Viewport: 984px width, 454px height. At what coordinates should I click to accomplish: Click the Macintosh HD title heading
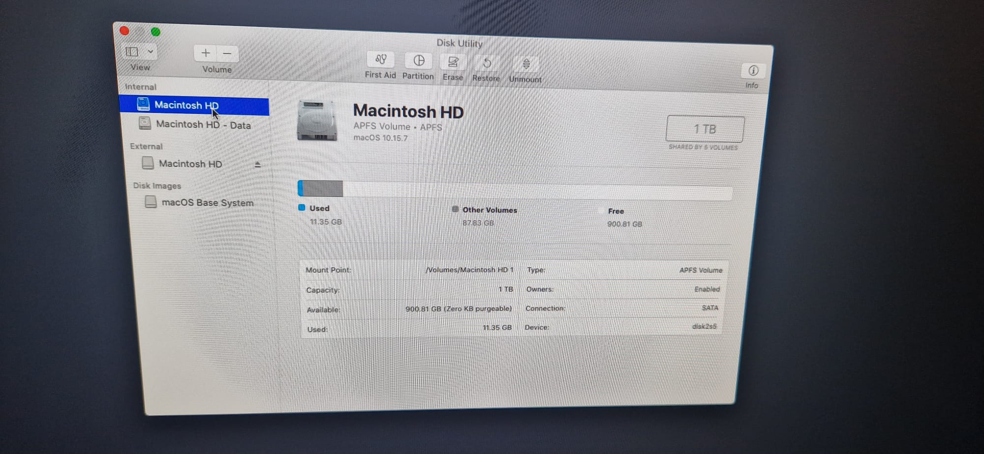tap(408, 112)
